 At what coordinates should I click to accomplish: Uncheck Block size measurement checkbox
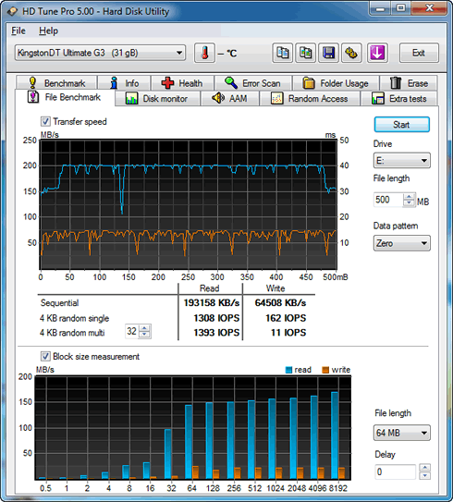pyautogui.click(x=45, y=356)
